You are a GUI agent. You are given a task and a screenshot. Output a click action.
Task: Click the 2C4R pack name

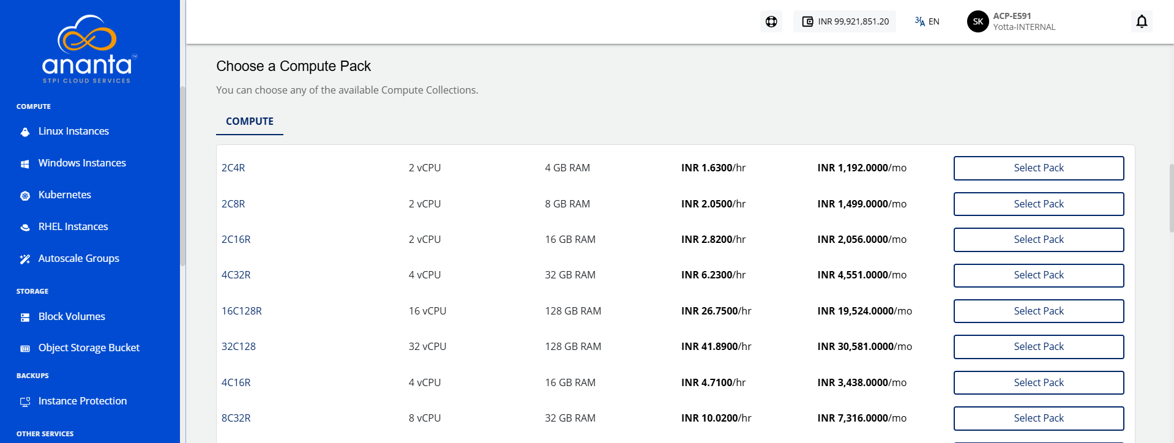click(x=233, y=168)
